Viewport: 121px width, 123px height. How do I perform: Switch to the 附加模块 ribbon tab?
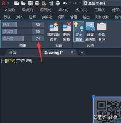pyautogui.click(x=102, y=17)
